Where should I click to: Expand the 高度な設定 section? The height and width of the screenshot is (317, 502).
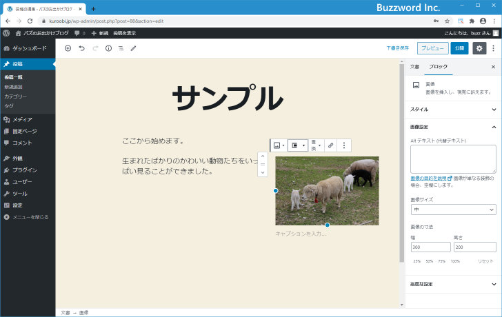pos(452,284)
